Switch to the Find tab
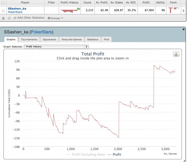This screenshot has height=162, width=188. [x=106, y=39]
